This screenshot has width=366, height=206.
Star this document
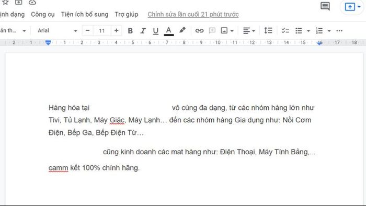pyautogui.click(x=5, y=2)
